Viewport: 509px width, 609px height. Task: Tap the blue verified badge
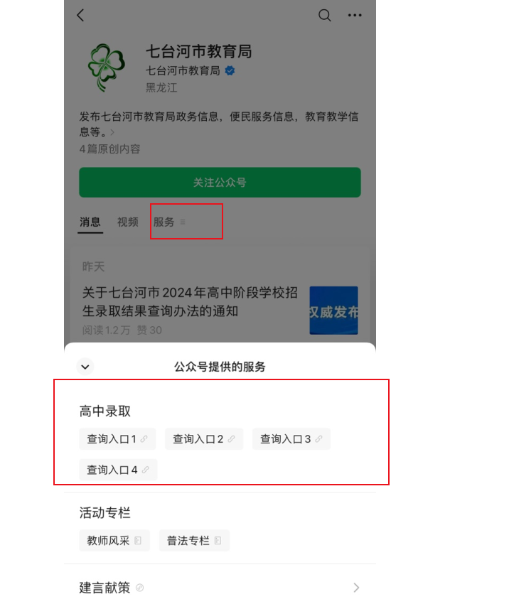point(230,70)
